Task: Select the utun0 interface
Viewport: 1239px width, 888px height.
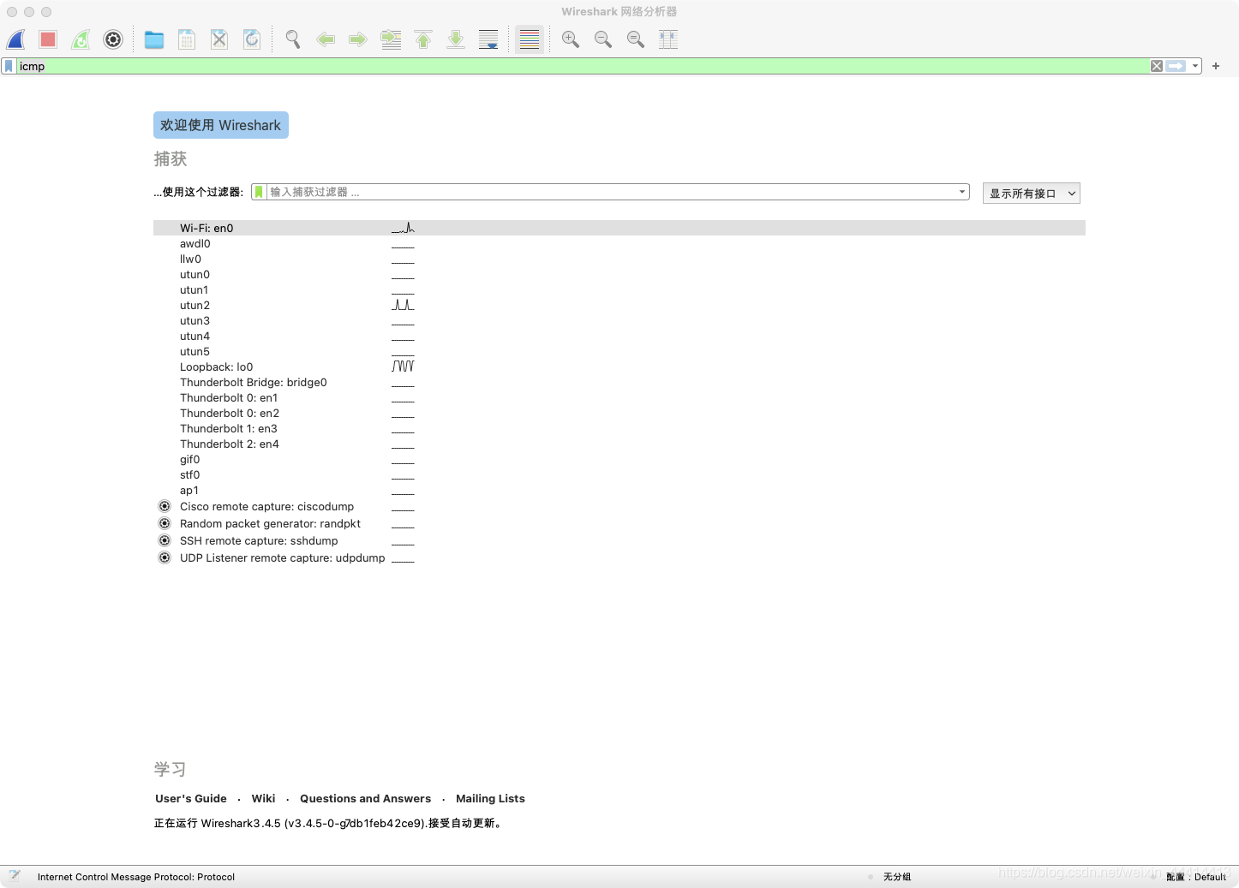Action: click(x=619, y=274)
